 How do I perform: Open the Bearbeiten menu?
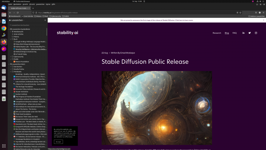(x=17, y=4)
